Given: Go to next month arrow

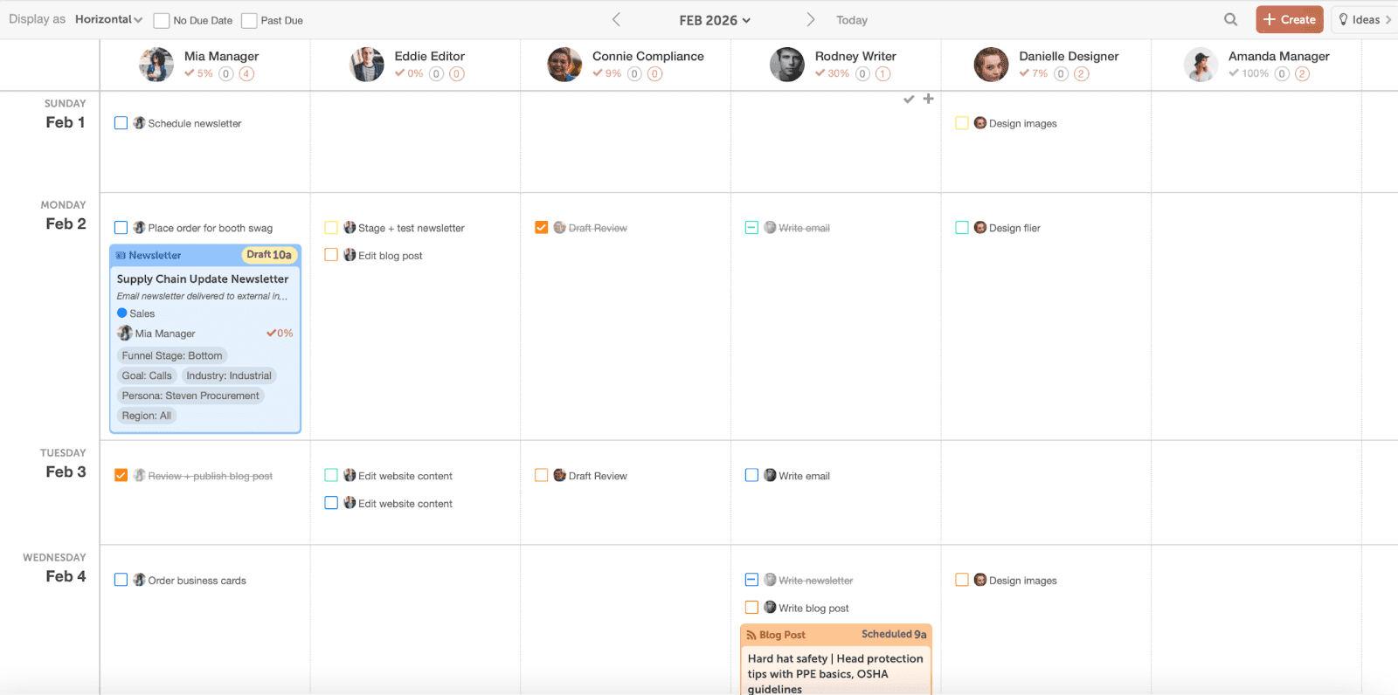Looking at the screenshot, I should point(810,19).
